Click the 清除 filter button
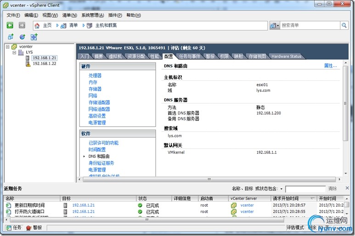This screenshot has height=236, width=355. pos(332,189)
